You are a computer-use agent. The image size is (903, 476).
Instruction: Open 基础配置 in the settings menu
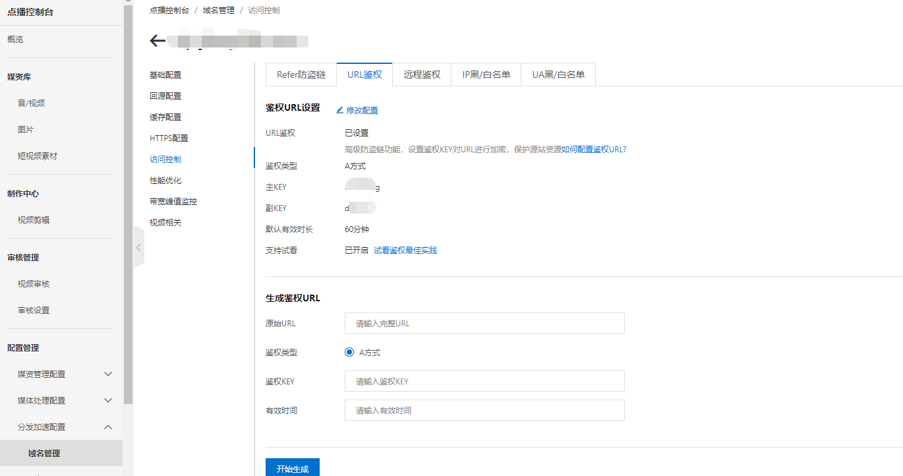pos(165,74)
